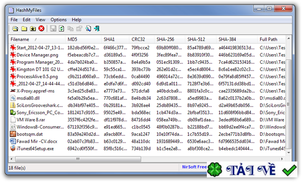Click the vertical scrollbar thumb

[x=289, y=104]
